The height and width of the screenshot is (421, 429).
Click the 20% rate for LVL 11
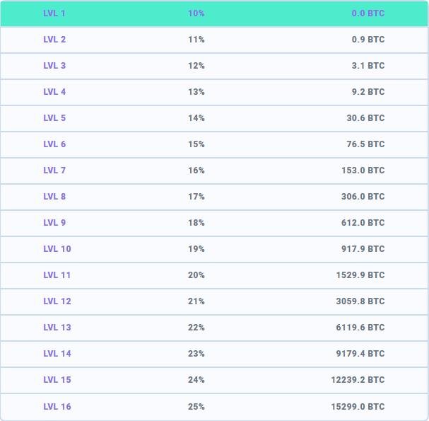[196, 275]
